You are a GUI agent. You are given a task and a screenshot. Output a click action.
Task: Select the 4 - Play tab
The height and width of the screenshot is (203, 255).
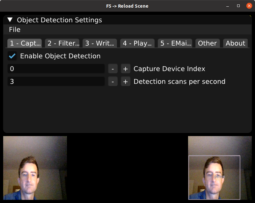137,43
